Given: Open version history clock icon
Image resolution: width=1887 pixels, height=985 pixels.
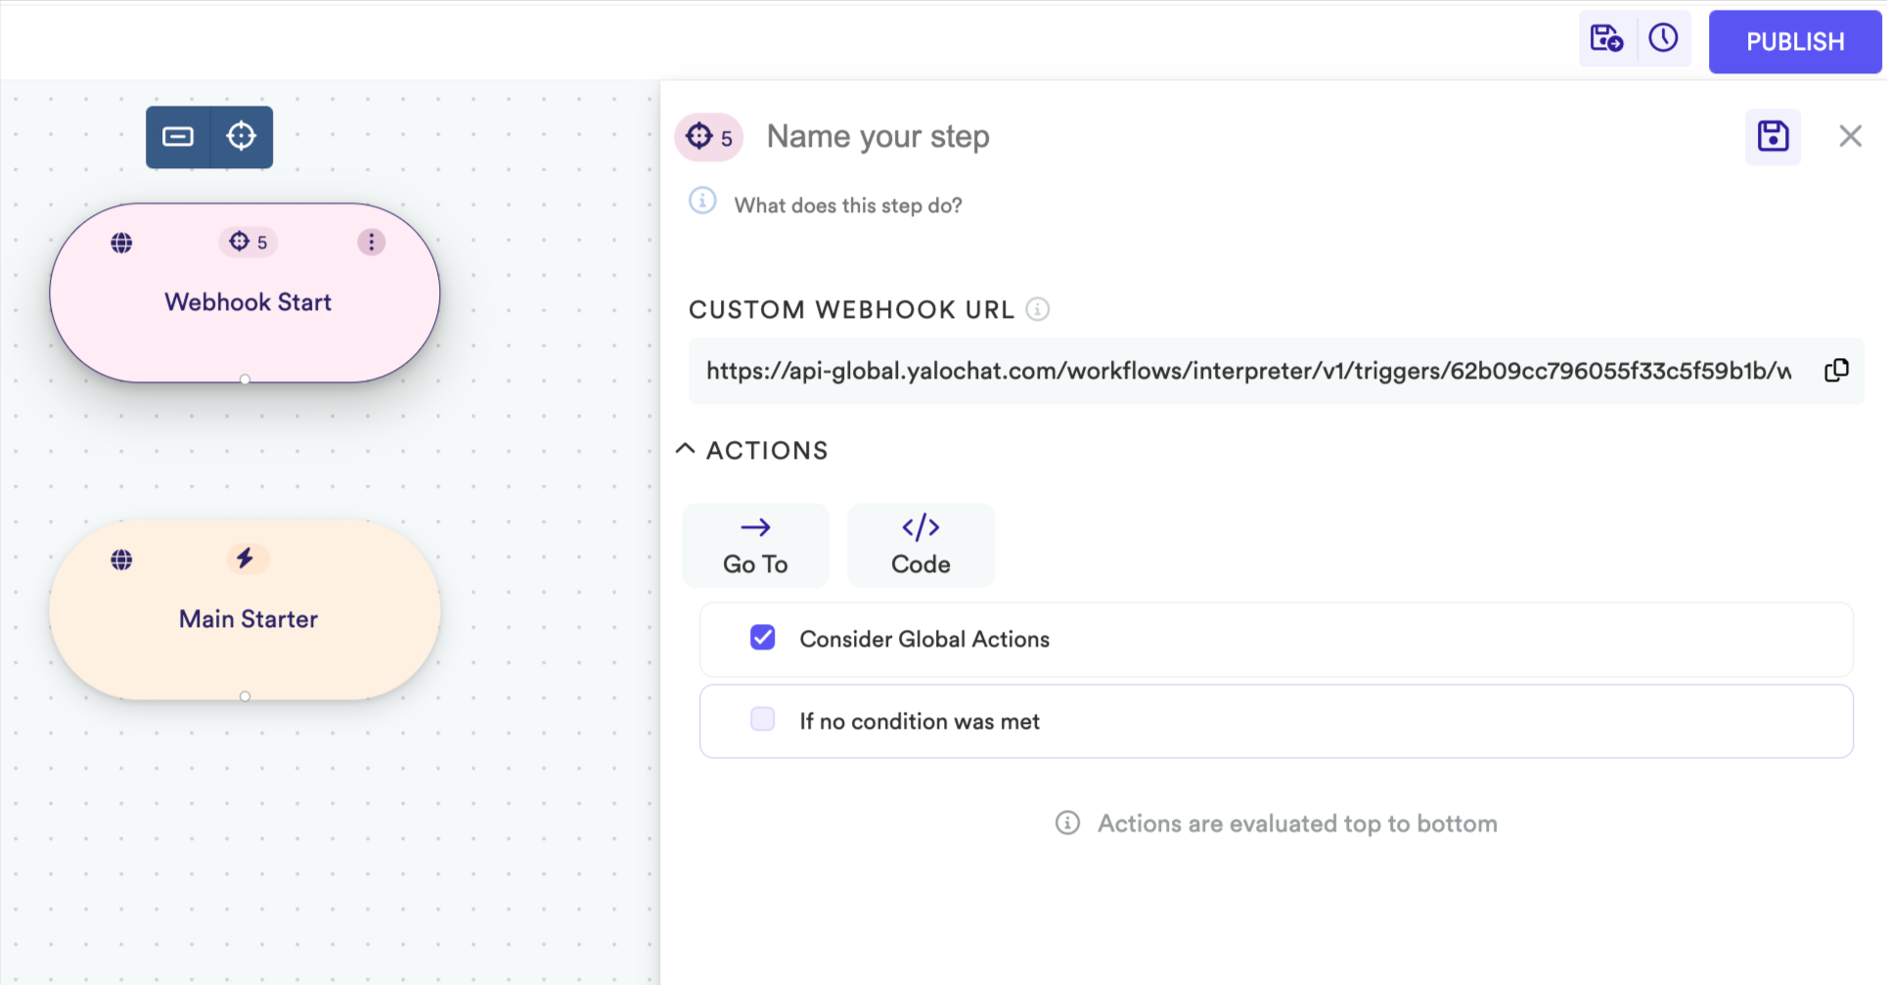Looking at the screenshot, I should pos(1663,39).
